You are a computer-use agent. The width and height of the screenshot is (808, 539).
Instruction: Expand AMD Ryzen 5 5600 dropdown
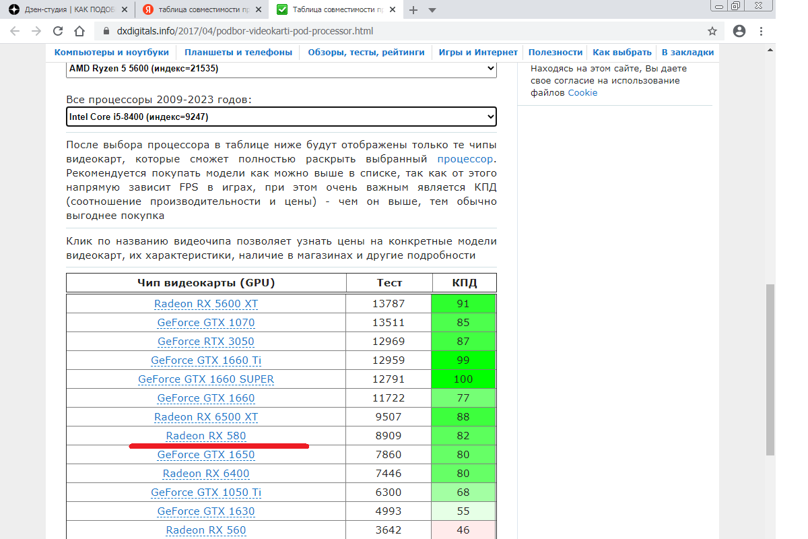tap(281, 69)
